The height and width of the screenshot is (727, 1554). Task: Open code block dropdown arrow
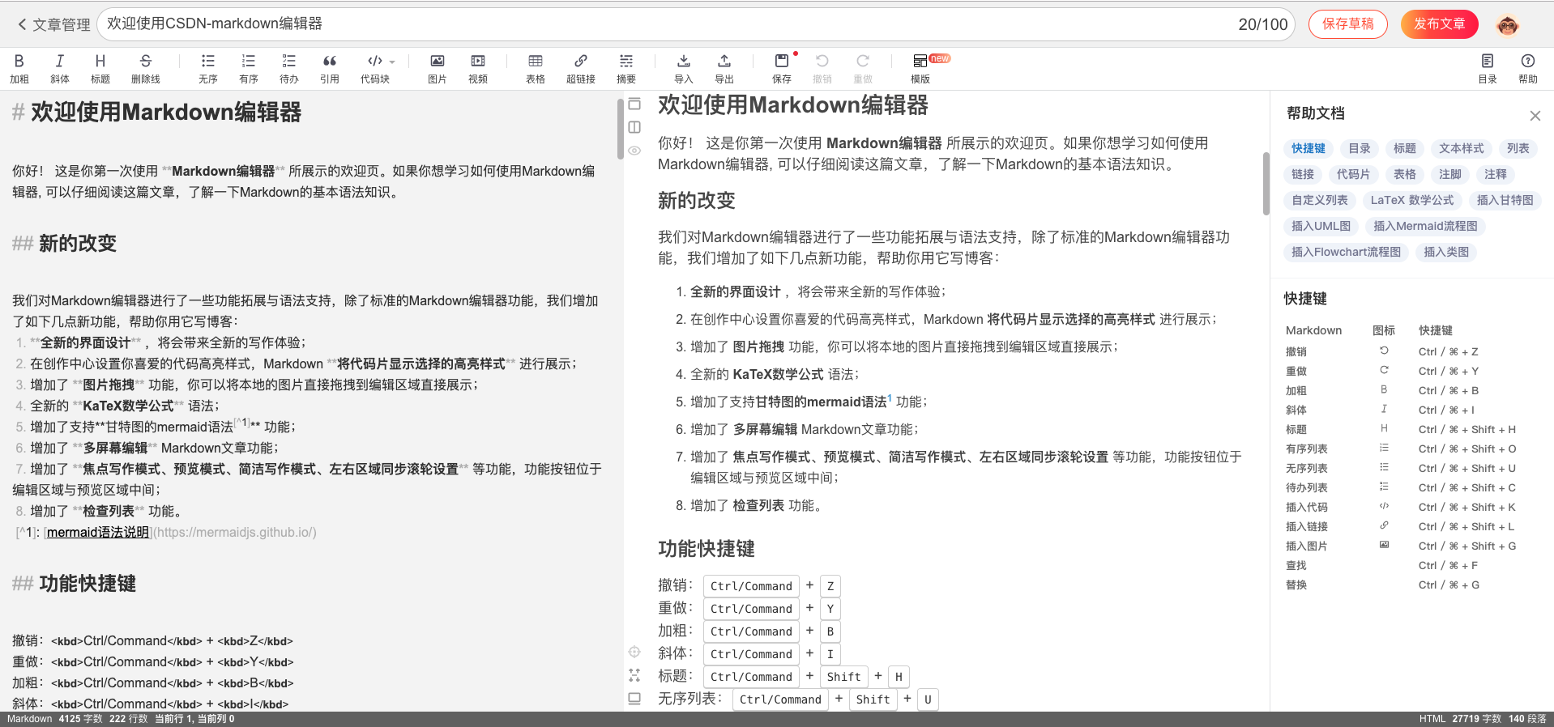tap(392, 62)
